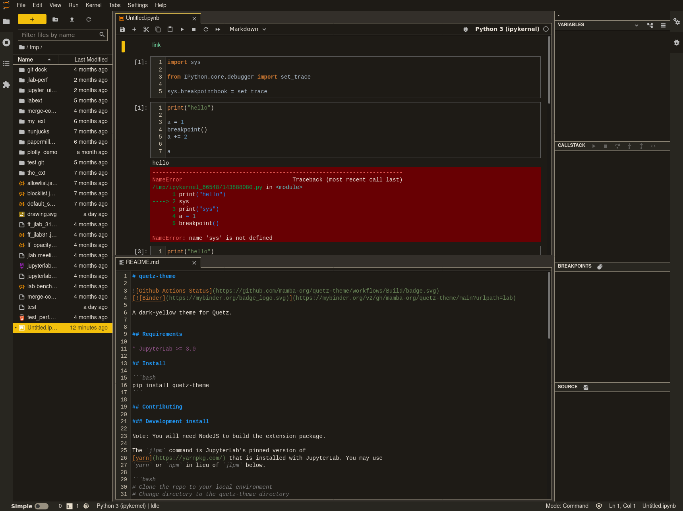Click the tmp breadcrumb folder
The width and height of the screenshot is (683, 511).
click(x=34, y=47)
